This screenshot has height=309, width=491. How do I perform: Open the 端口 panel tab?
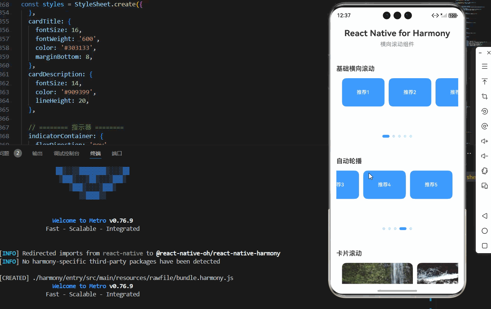(117, 153)
